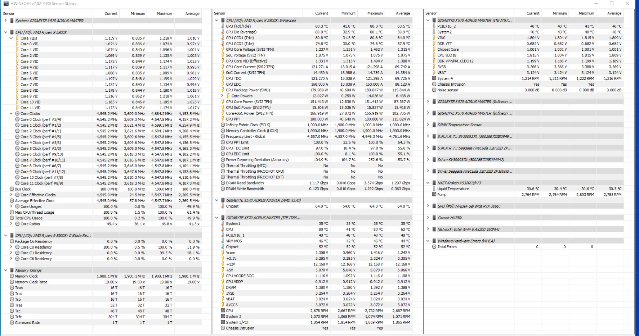The width and height of the screenshot is (639, 336).
Task: Click the clock icon beside Infinity Fabric Clock (FCLK)
Action: pos(223,125)
